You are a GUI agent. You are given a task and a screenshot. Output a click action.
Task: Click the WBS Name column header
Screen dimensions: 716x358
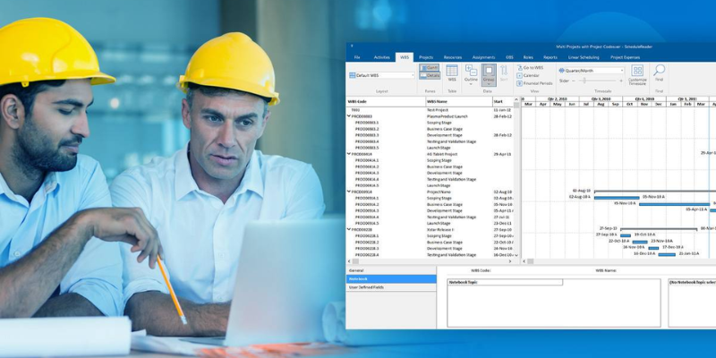438,101
